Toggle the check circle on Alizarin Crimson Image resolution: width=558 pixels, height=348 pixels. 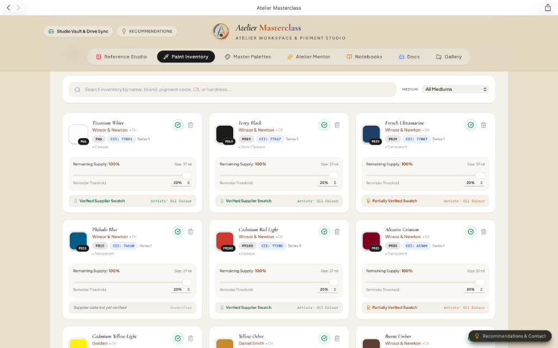471,232
